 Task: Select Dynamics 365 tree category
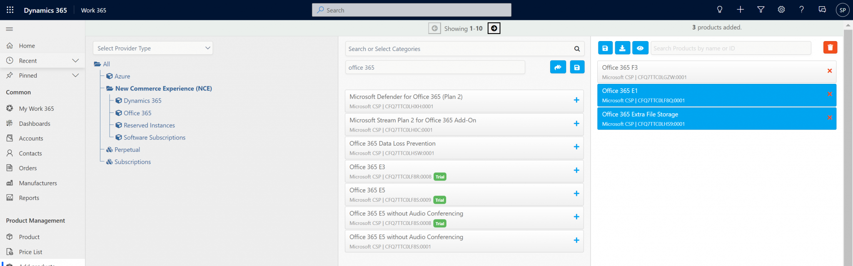(139, 101)
